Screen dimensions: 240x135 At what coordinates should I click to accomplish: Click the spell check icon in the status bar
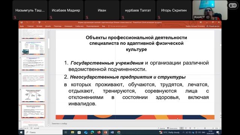coord(31,128)
